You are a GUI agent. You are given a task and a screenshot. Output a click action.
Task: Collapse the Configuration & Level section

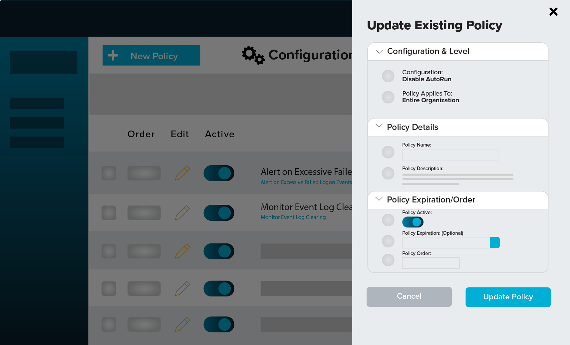coord(379,52)
